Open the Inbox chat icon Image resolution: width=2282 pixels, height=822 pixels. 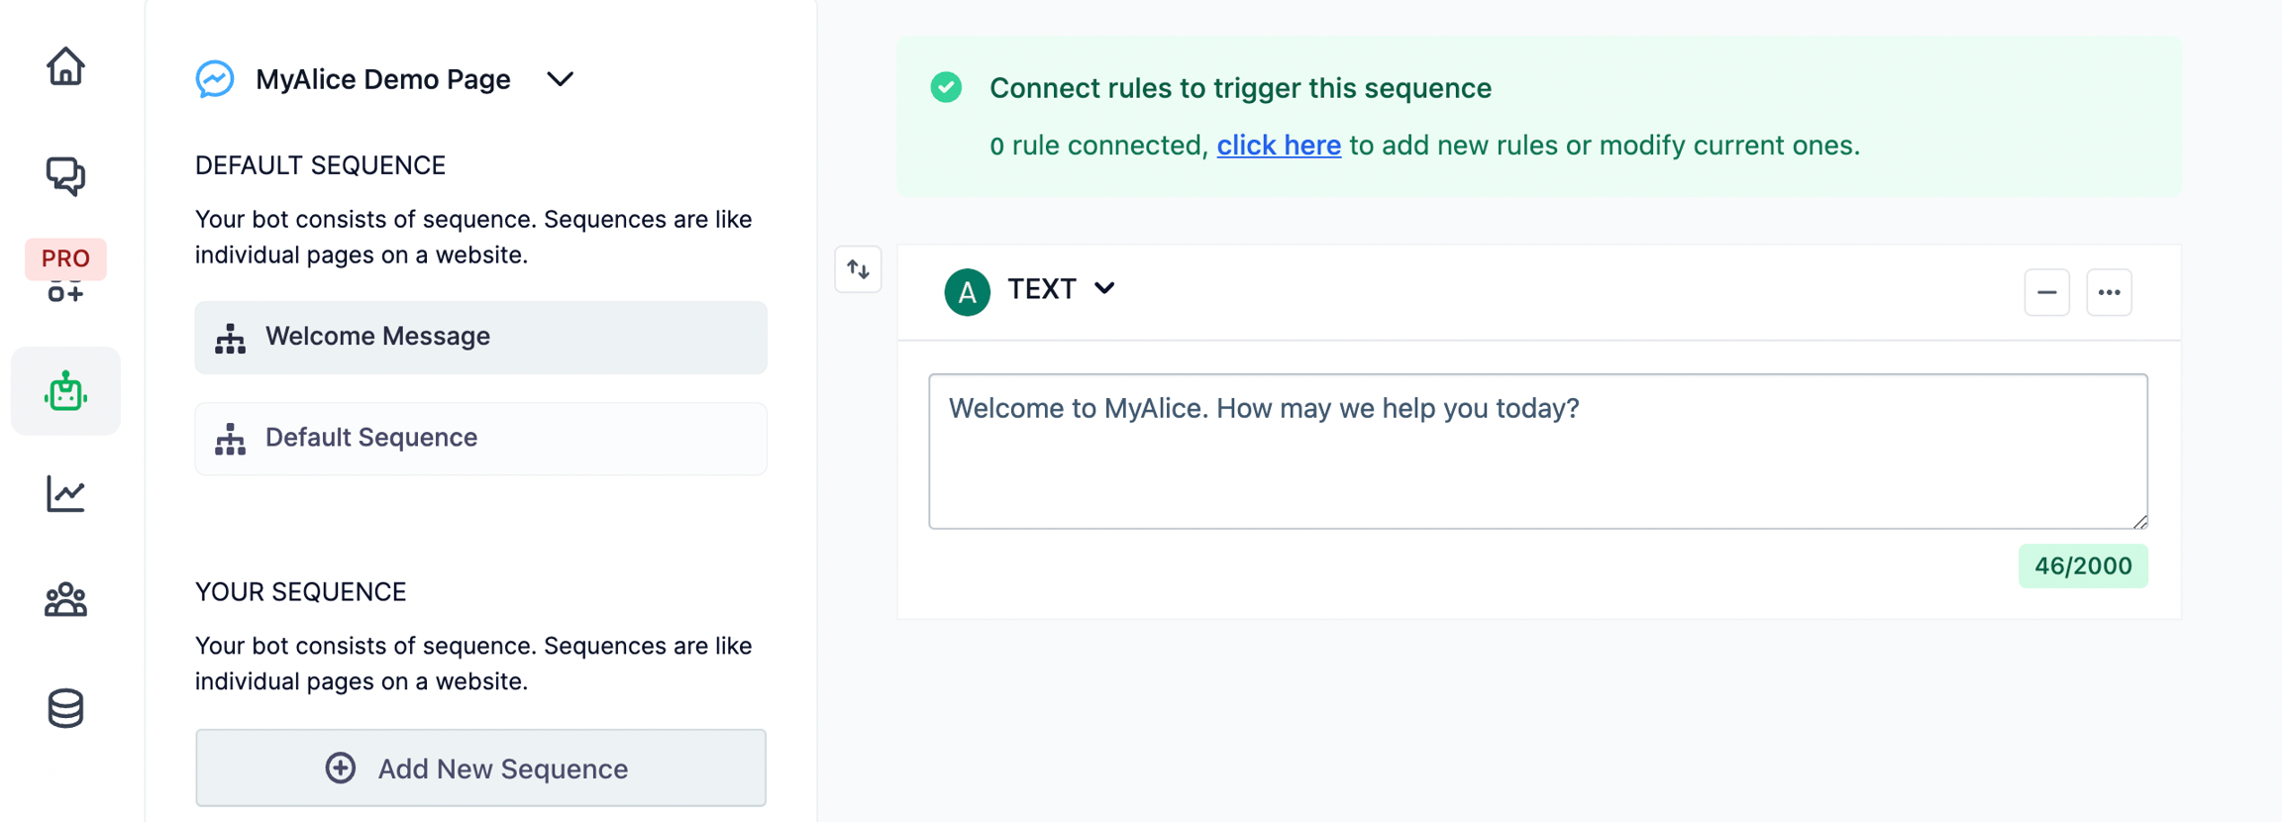[65, 176]
